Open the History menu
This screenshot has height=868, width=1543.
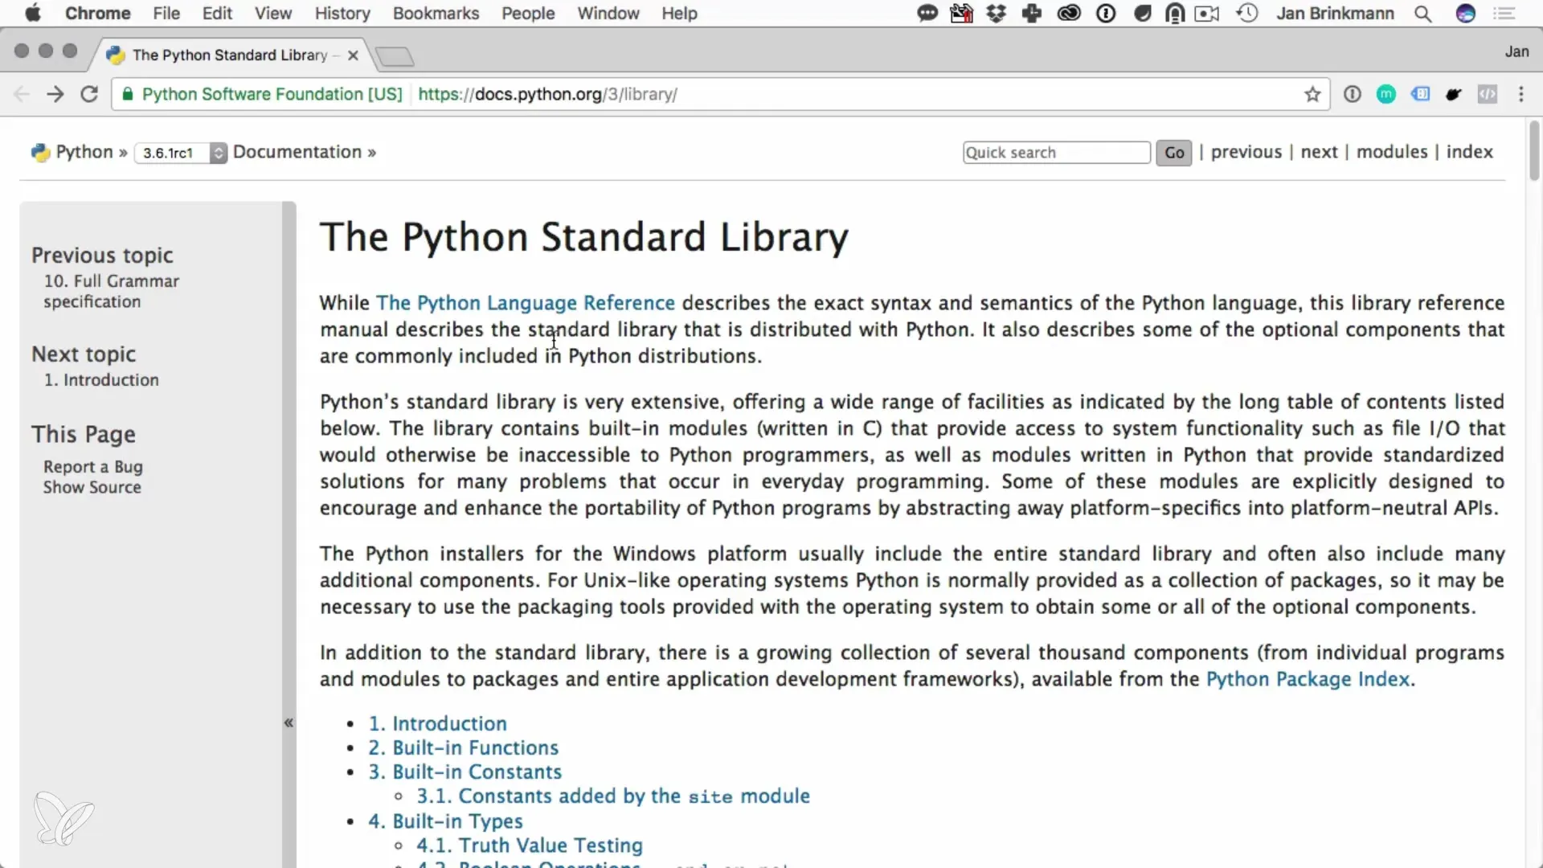point(342,14)
